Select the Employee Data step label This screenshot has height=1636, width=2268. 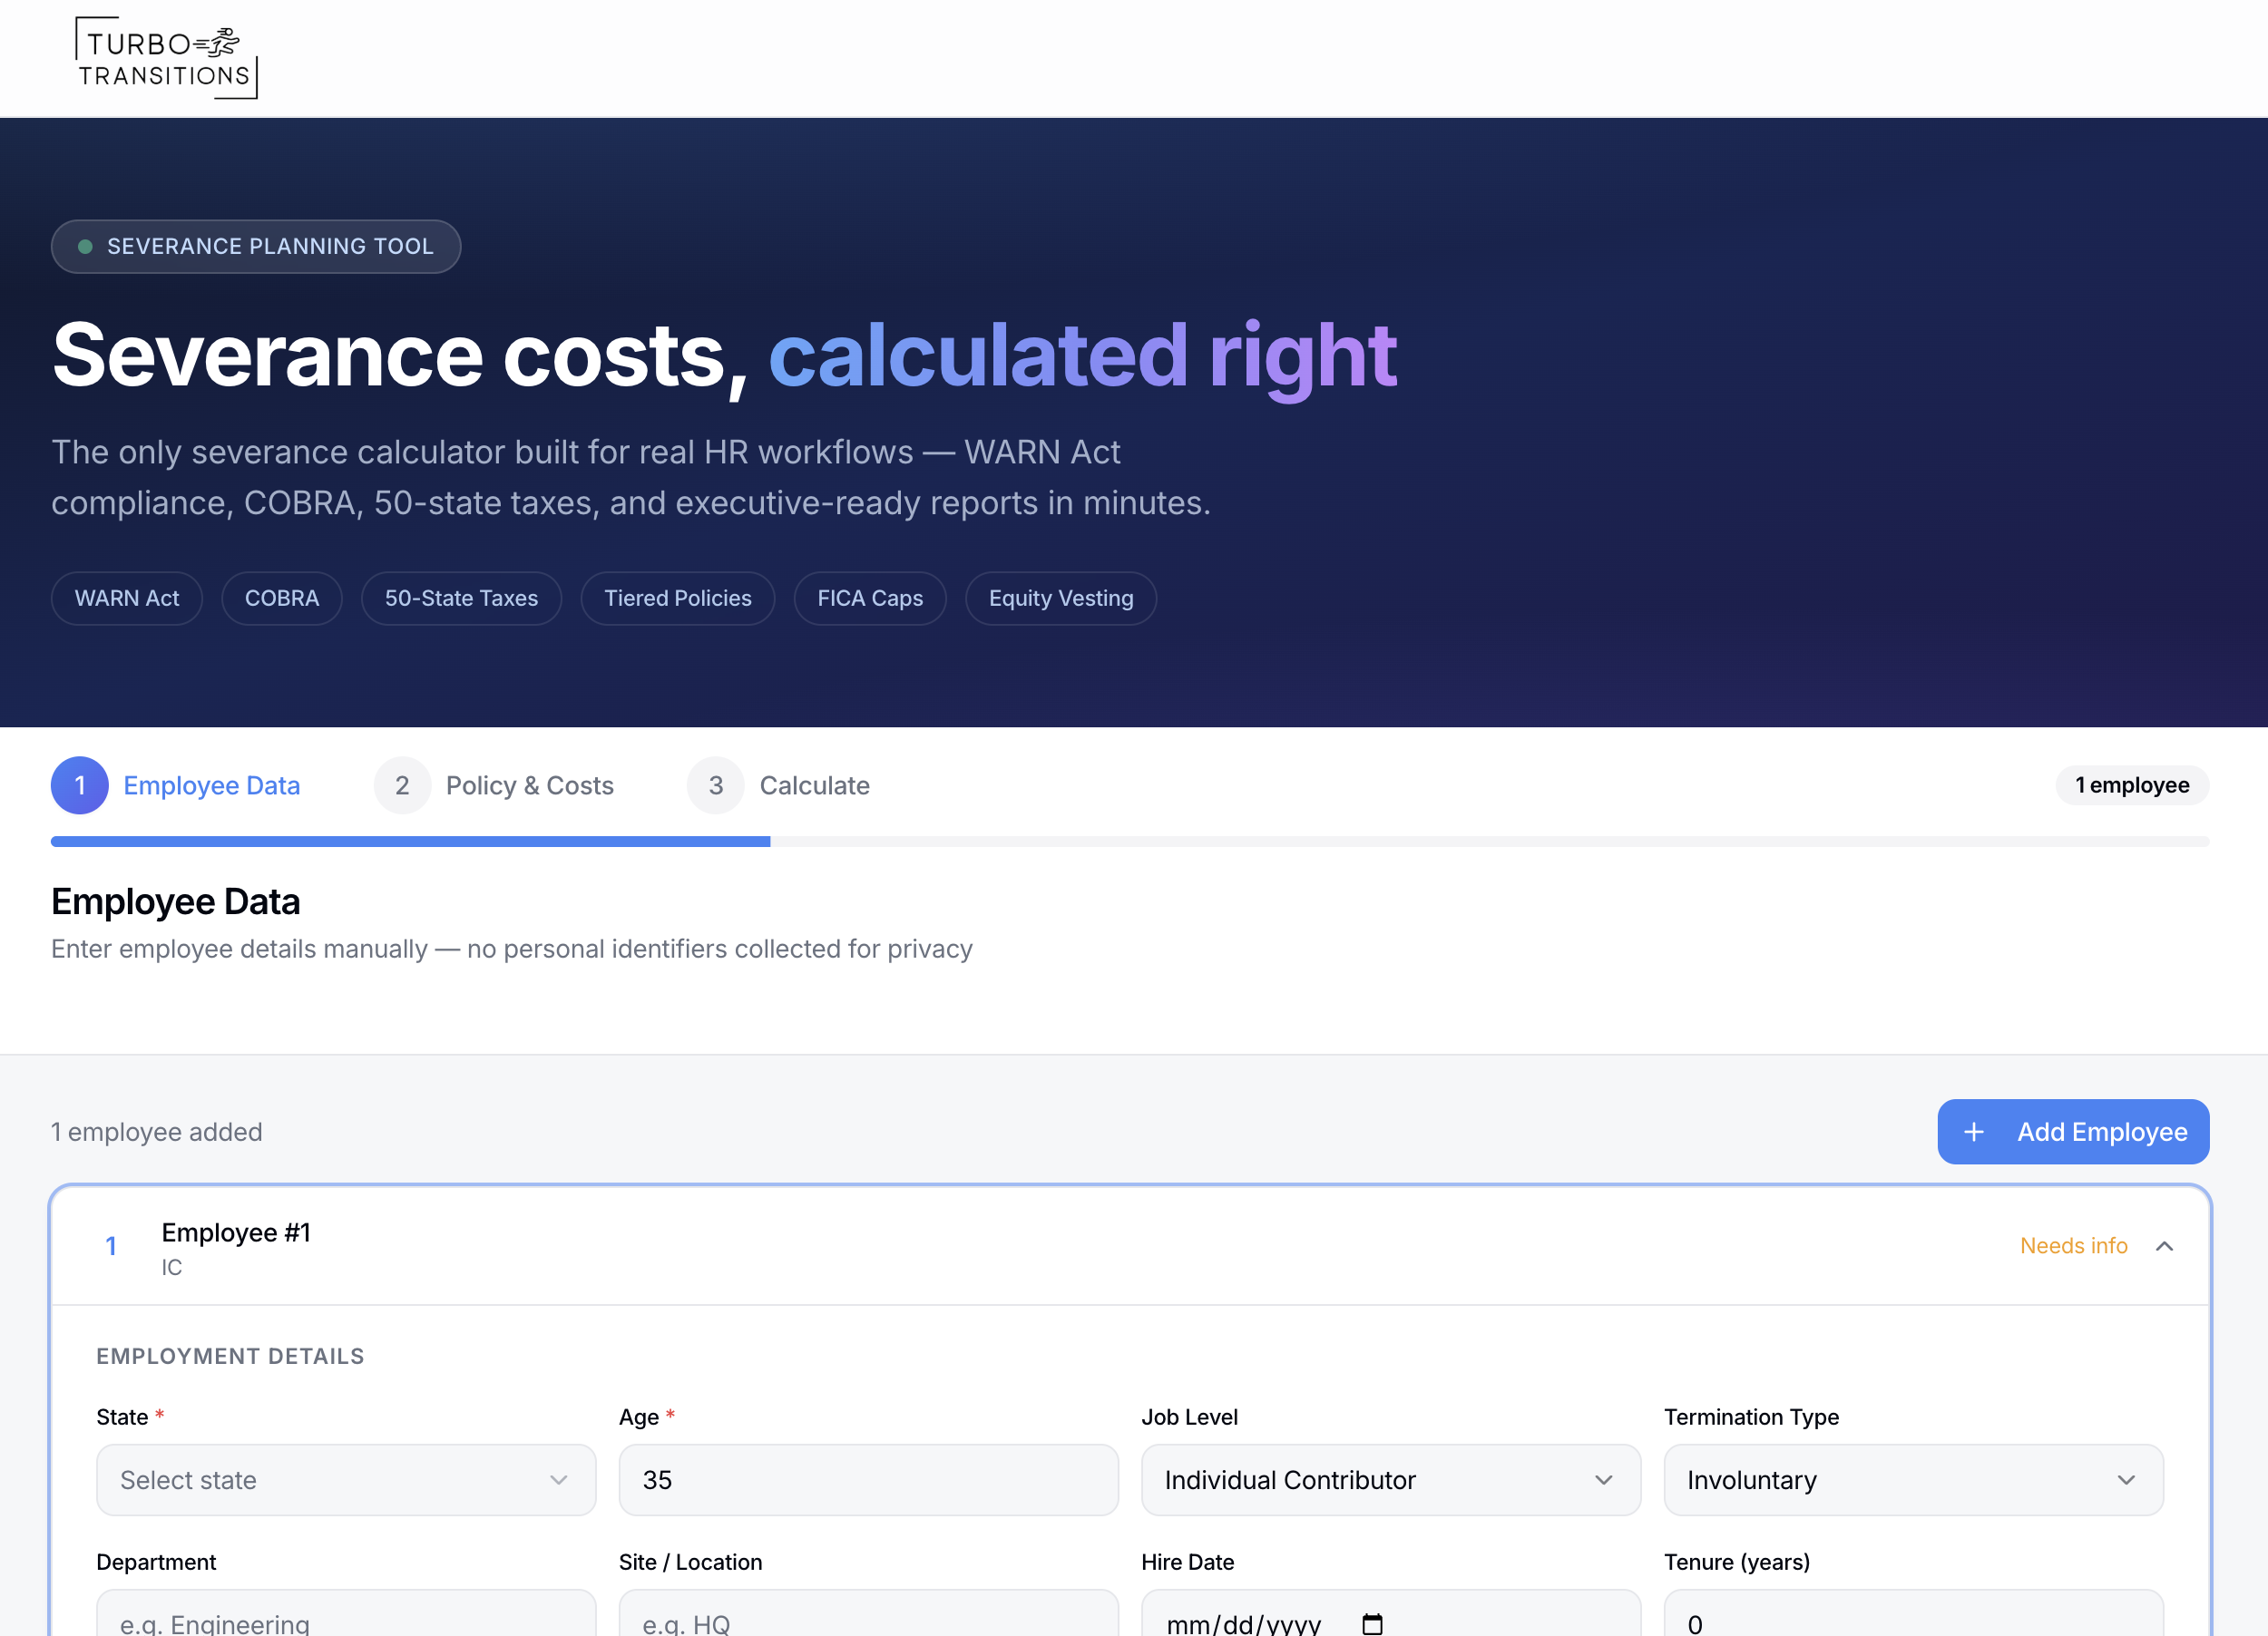pyautogui.click(x=211, y=785)
